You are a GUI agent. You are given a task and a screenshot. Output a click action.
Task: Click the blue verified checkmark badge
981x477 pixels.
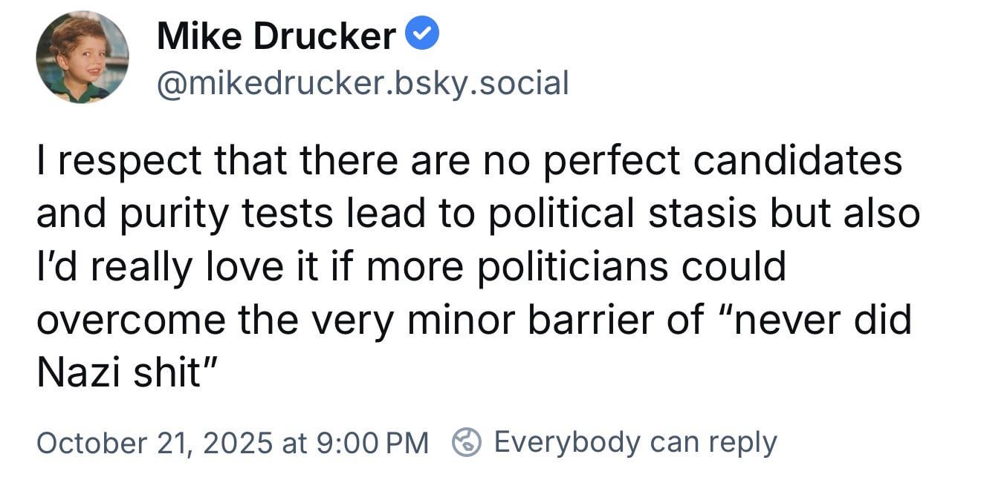[424, 35]
